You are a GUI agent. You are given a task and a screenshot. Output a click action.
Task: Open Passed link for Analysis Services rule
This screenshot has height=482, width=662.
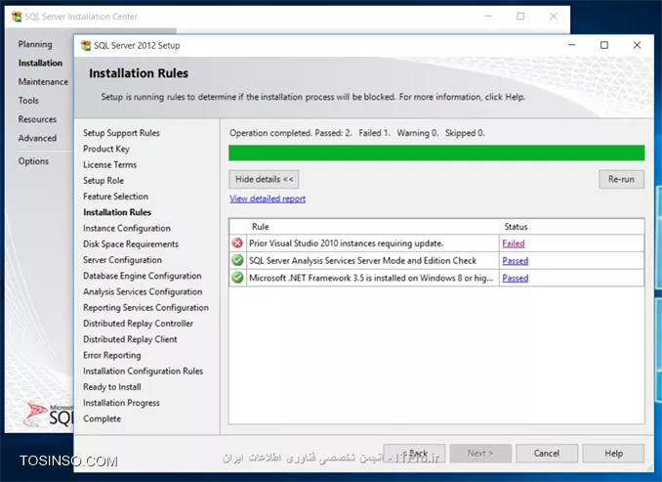[x=516, y=261]
